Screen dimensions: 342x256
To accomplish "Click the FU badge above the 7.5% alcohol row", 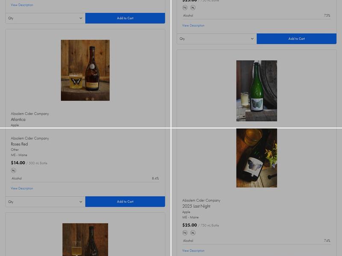I will coord(185,8).
